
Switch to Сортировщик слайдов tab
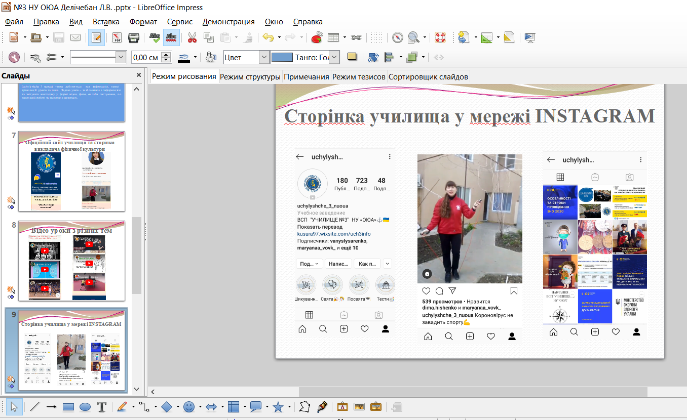tap(429, 77)
